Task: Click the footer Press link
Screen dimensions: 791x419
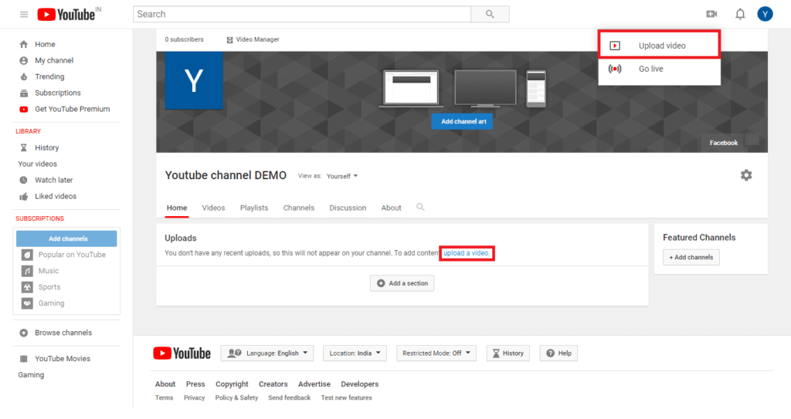Action: (x=195, y=384)
